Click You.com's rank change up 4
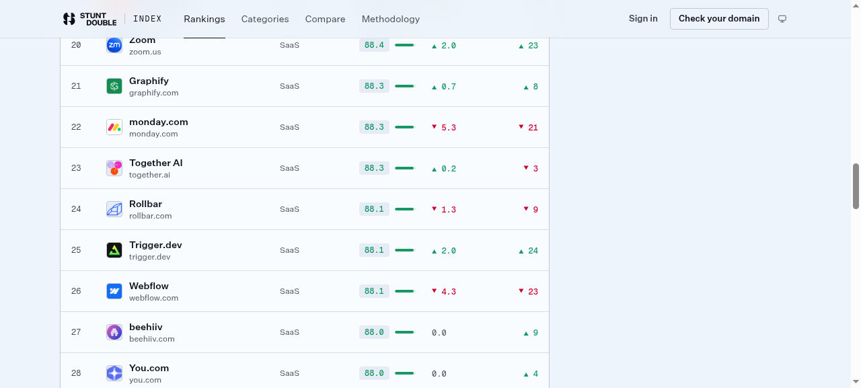The image size is (861, 388). [531, 373]
